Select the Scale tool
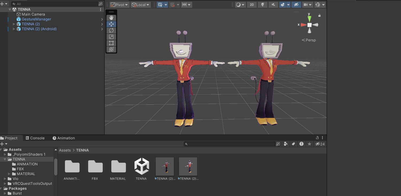The width and height of the screenshot is (401, 196). click(x=111, y=37)
